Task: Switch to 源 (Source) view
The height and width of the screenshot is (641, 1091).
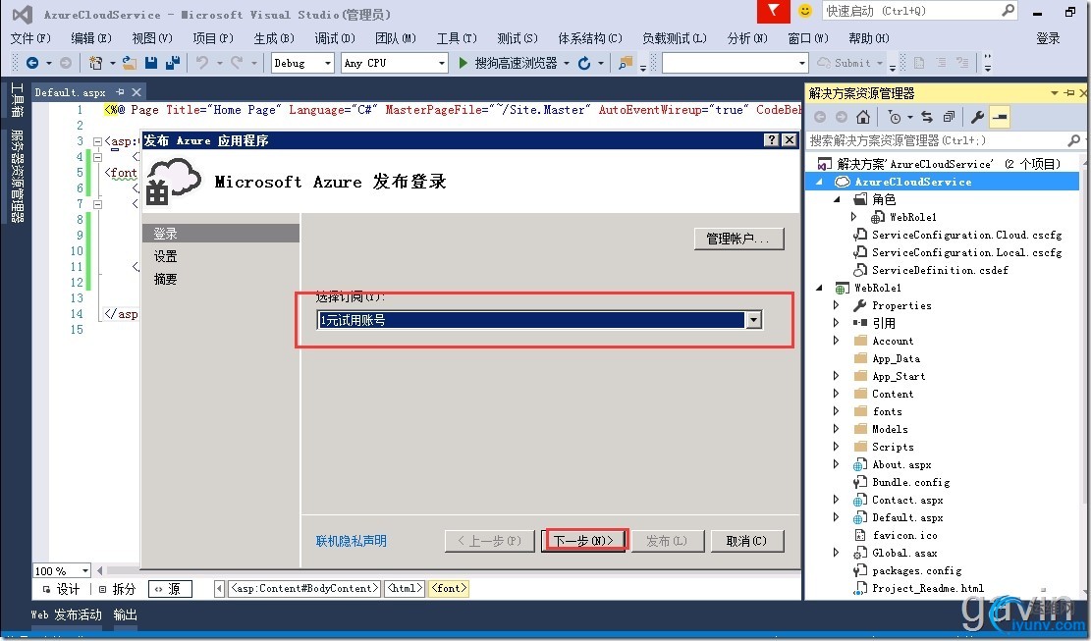Action: click(170, 589)
